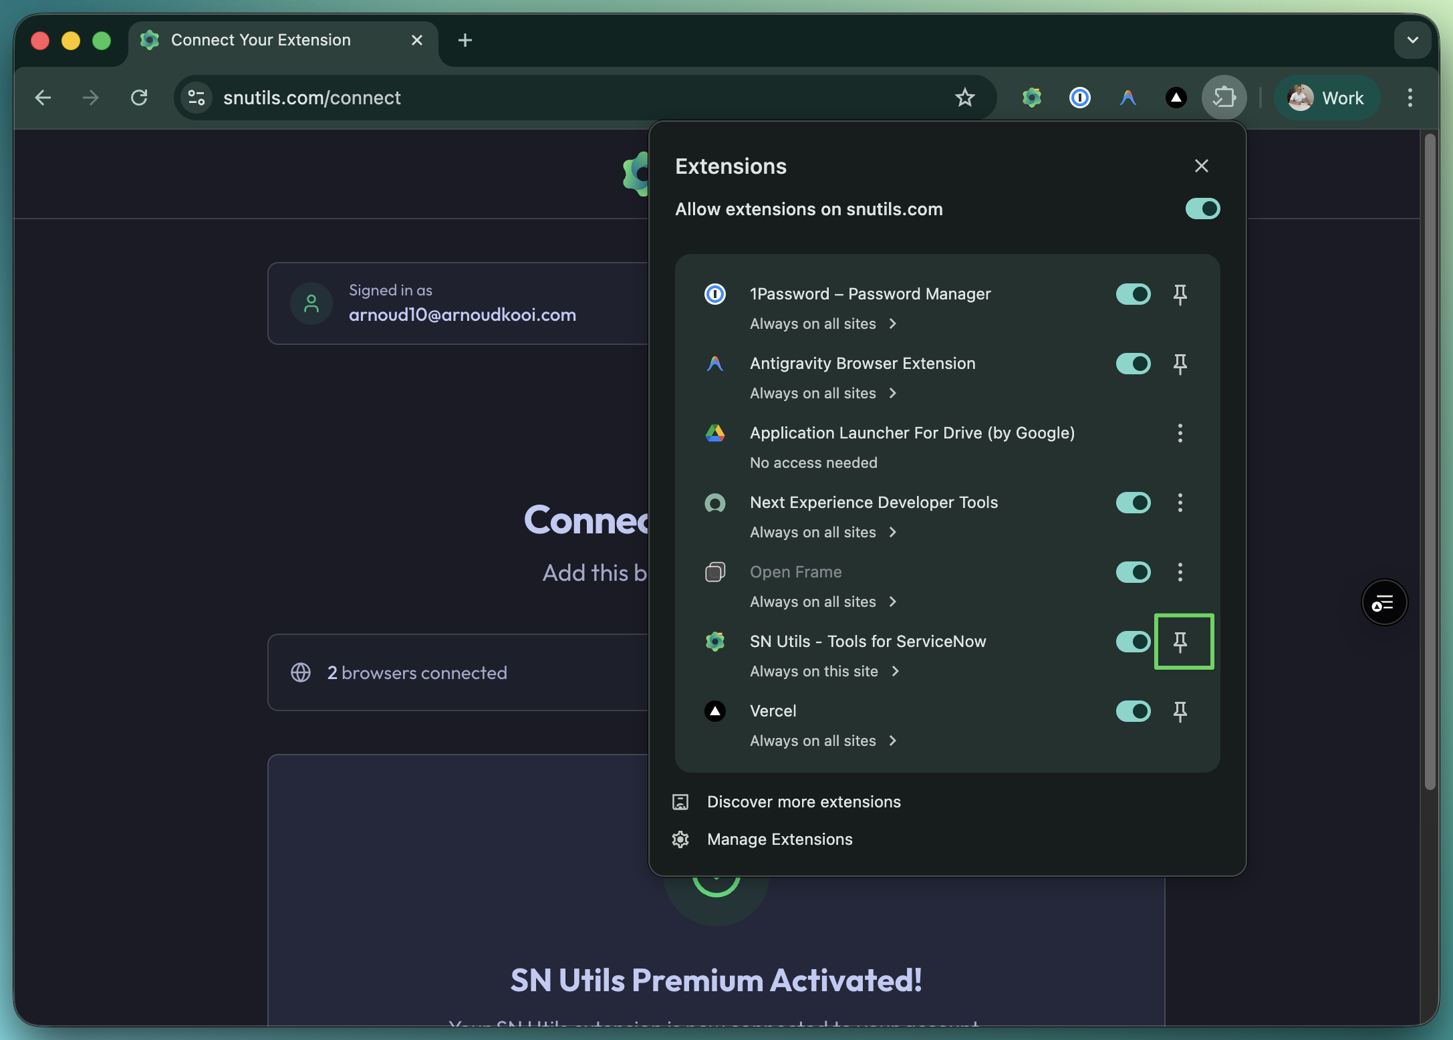Switch to the Connect Your Extension tab
Viewport: 1453px width, 1040px height.
coord(261,40)
